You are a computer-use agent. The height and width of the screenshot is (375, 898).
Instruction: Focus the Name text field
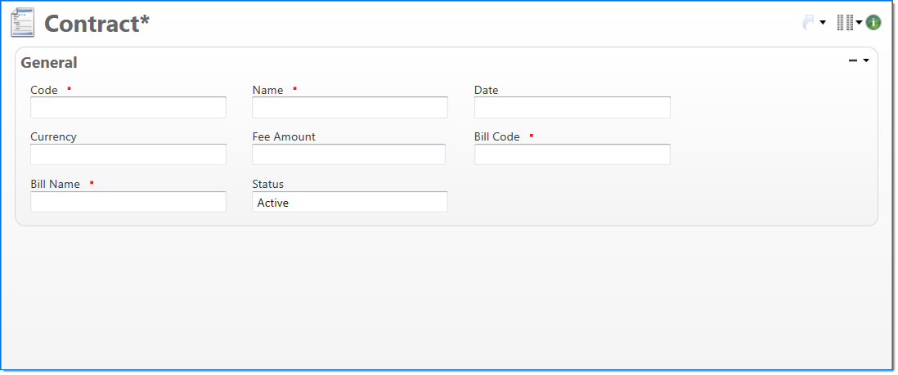pyautogui.click(x=350, y=108)
